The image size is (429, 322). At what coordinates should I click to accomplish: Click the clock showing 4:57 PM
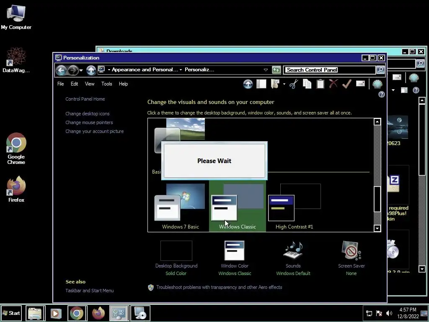408,310
